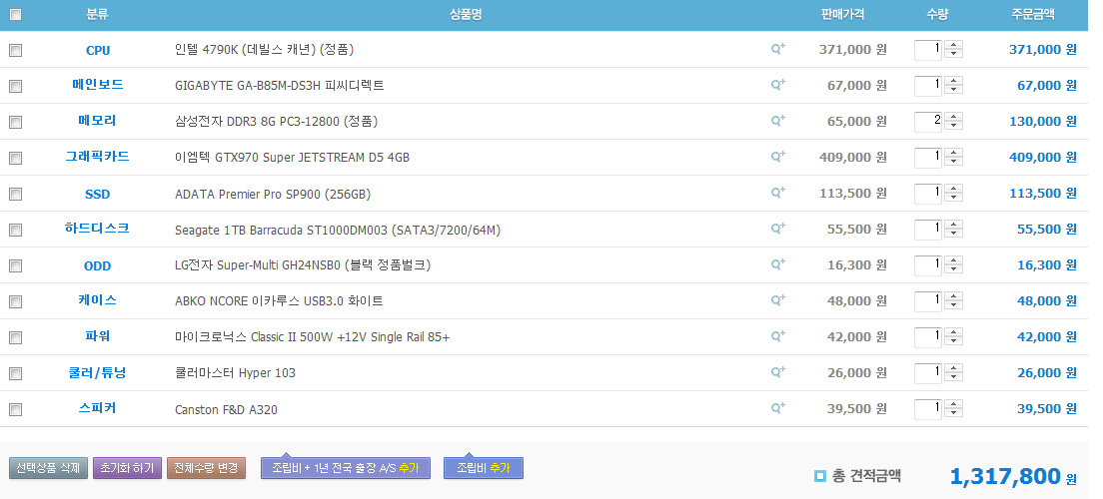Click total estimate 1,317,800 원
The image size is (1103, 499).
pos(1013,476)
